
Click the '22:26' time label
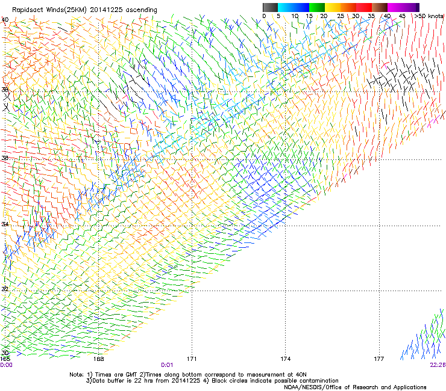point(438,365)
